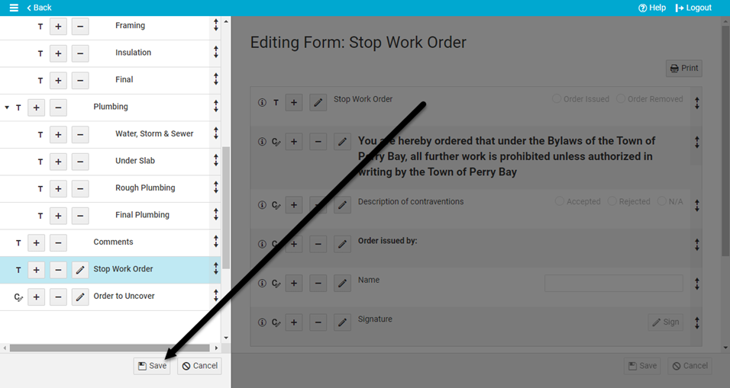Edit Stop Work Order with pencil in tree
Screen dimensions: 730x388
click(80, 270)
